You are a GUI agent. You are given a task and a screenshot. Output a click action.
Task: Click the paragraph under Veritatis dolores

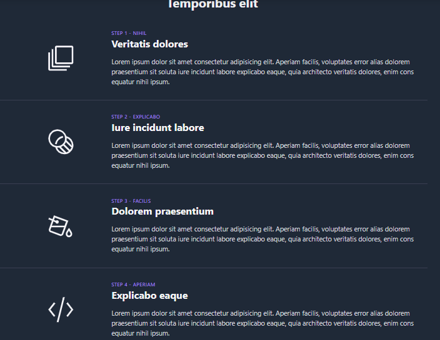tap(262, 72)
